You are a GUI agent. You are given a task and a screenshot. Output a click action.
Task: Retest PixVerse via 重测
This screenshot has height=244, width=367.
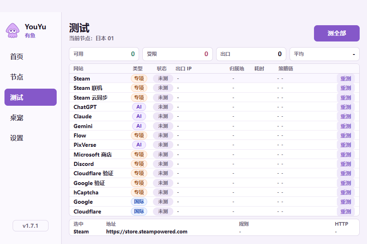coord(346,145)
